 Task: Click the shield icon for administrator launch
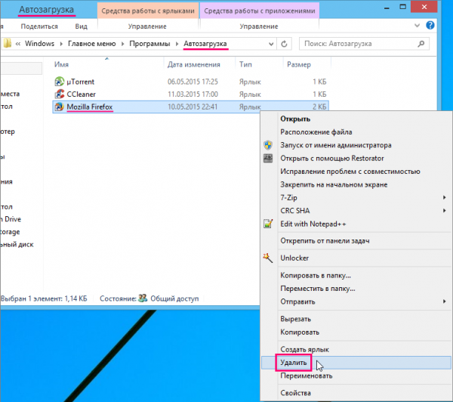pos(268,145)
